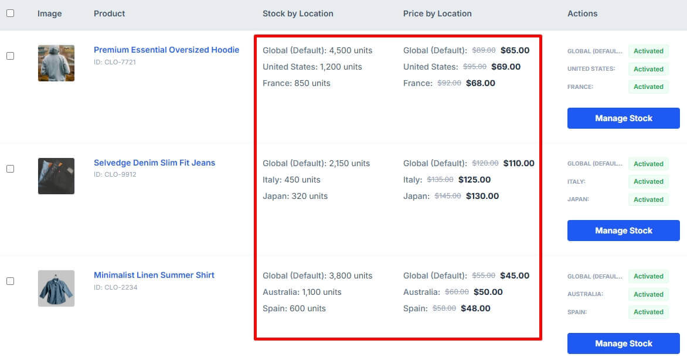The width and height of the screenshot is (687, 361).
Task: Toggle the Spain Activated status badge
Action: tap(648, 312)
